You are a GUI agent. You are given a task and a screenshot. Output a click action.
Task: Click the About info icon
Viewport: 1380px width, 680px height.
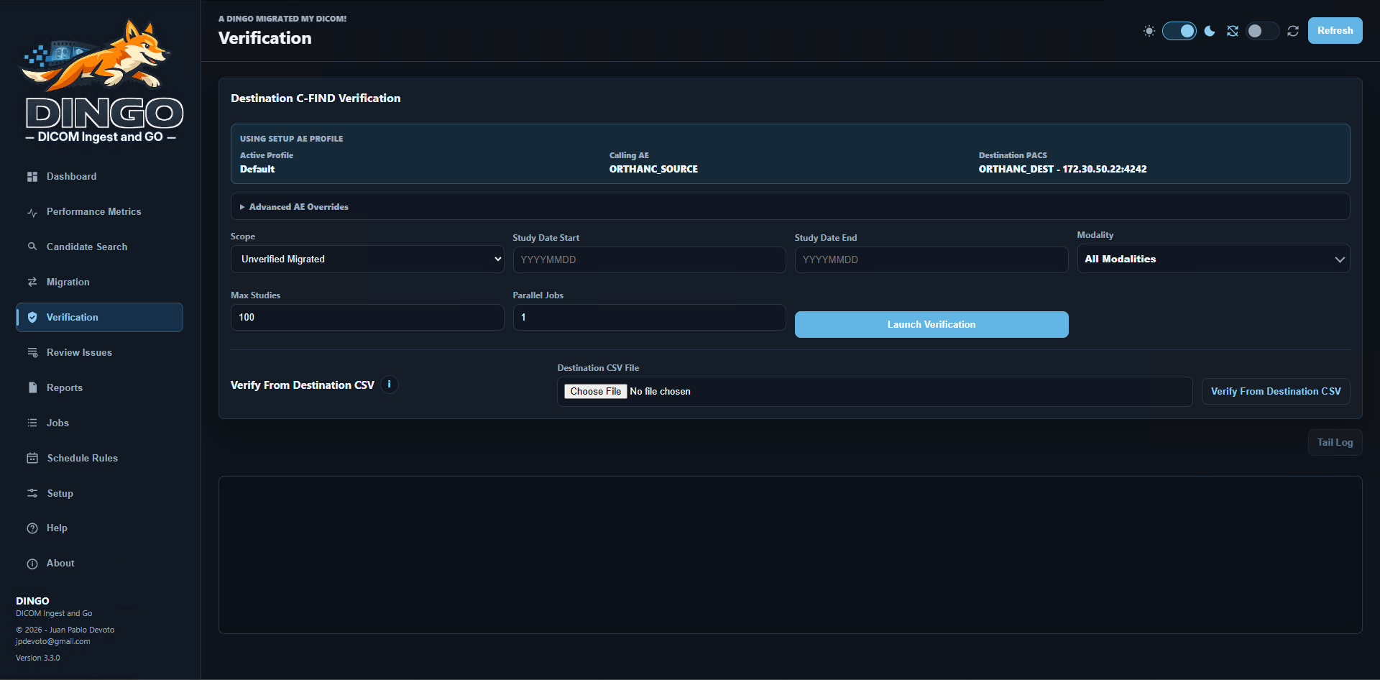pyautogui.click(x=32, y=564)
